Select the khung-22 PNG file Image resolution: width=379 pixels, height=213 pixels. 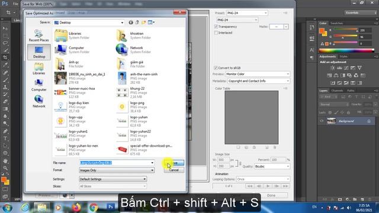tap(131, 92)
